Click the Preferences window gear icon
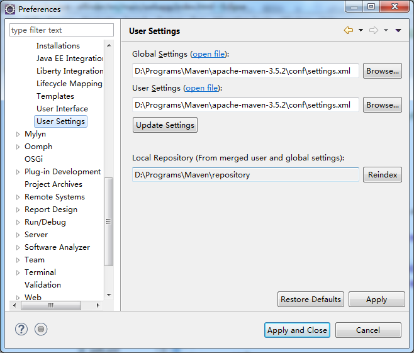This screenshot has width=414, height=353. [10, 9]
